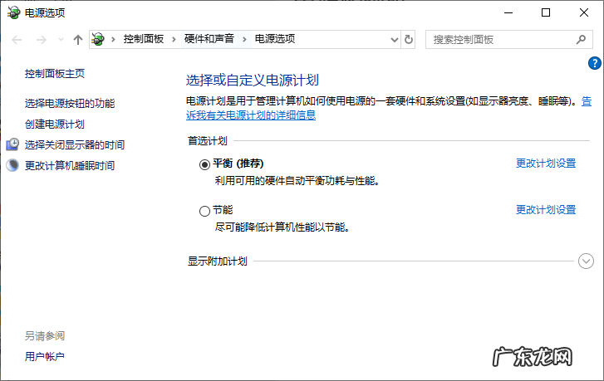The width and height of the screenshot is (604, 381).
Task: Go up one level with up arrow
Action: click(78, 39)
